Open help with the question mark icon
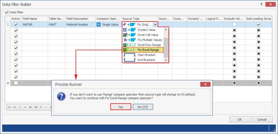Viewport: 278px width, 134px height. tap(261, 5)
